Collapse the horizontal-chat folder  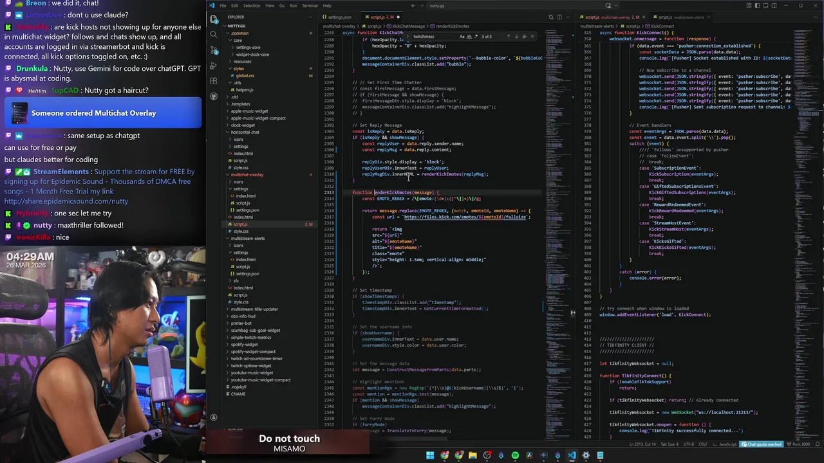[x=245, y=132]
